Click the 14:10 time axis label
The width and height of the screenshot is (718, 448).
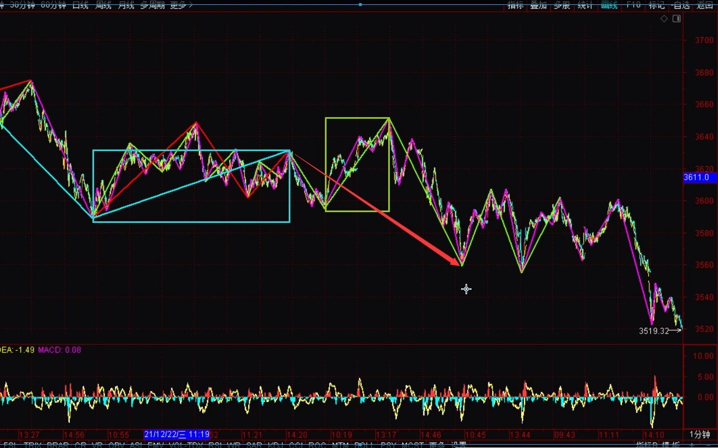654,435
